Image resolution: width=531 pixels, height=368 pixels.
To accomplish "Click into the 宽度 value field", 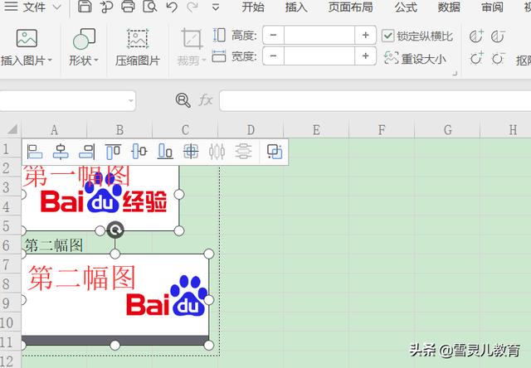I will click(319, 56).
